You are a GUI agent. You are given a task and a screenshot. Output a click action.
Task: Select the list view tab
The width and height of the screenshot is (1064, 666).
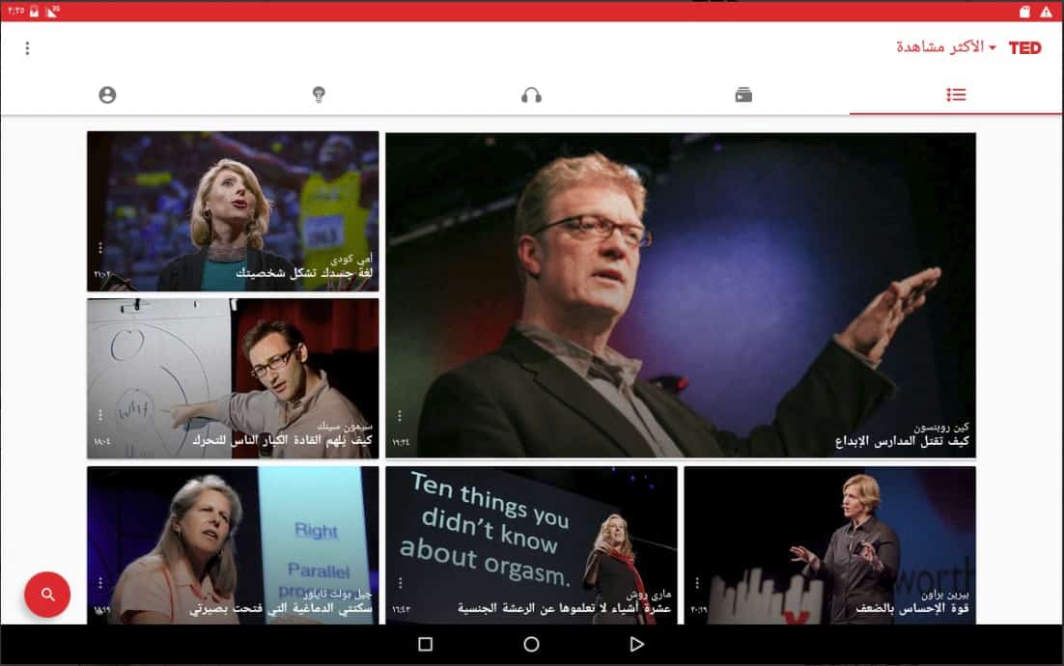[956, 95]
